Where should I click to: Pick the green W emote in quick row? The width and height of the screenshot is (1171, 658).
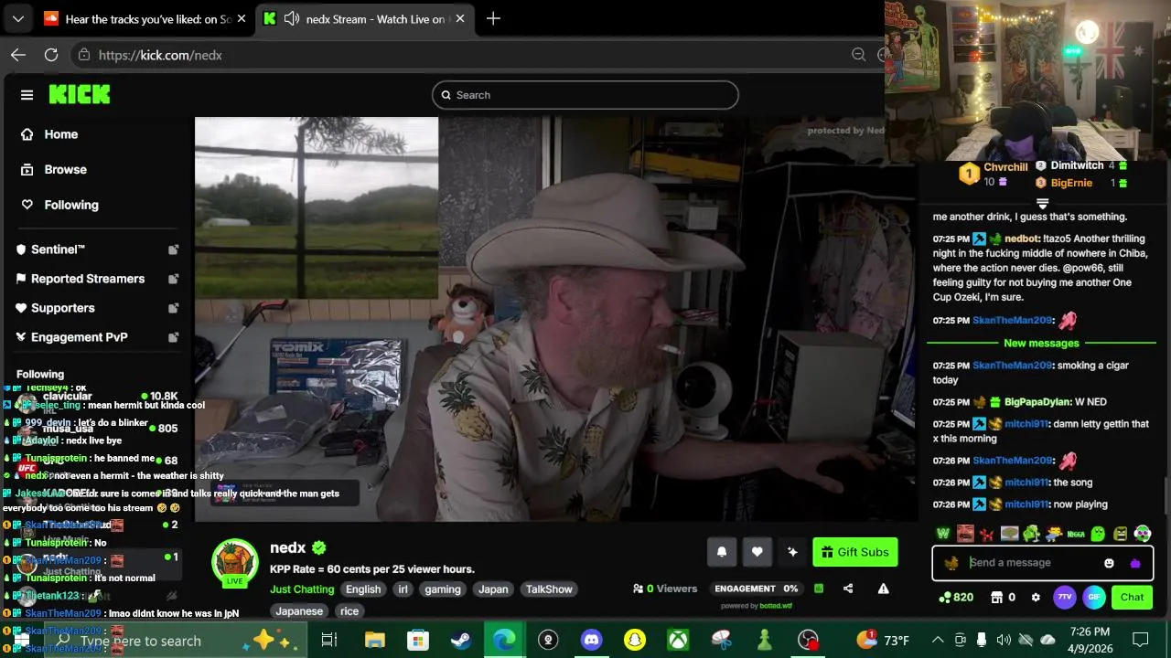coord(943,534)
